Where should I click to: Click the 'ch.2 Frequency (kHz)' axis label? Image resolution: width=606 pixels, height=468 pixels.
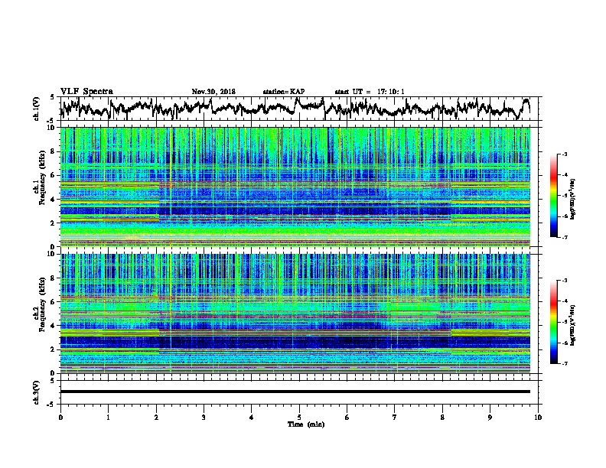pos(40,304)
